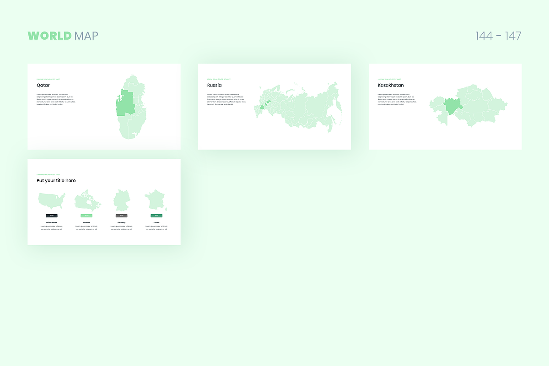
Task: Click the 'France' label
Action: pos(156,222)
